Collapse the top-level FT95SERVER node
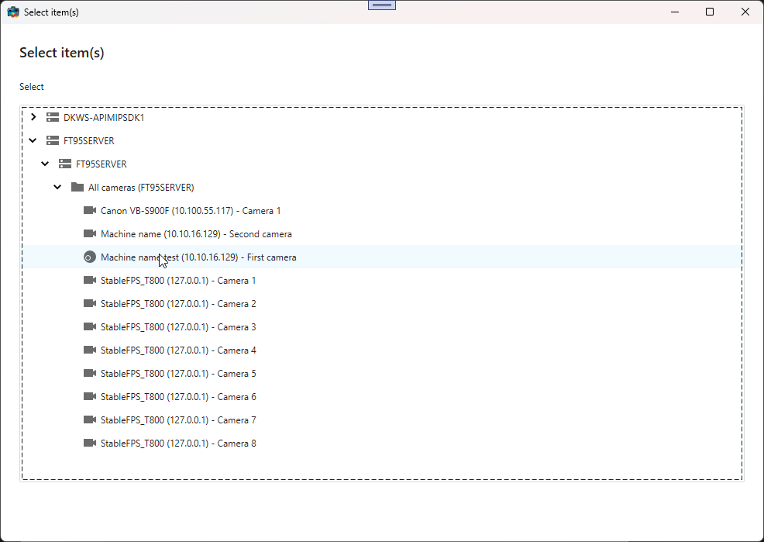Screen dimensions: 764x542 (x=33, y=140)
